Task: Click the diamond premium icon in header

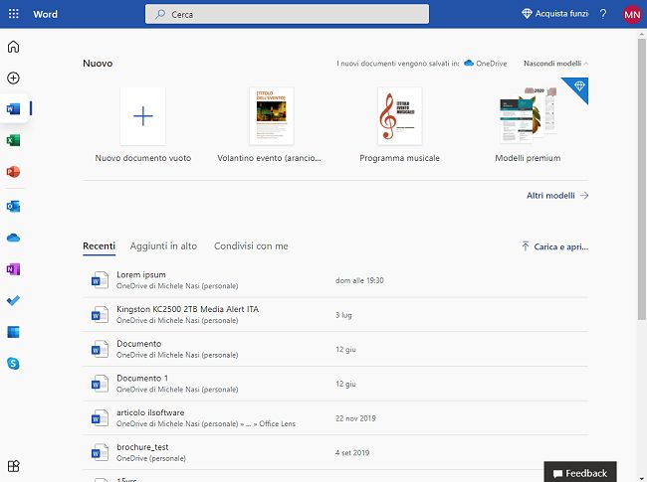Action: coord(527,14)
